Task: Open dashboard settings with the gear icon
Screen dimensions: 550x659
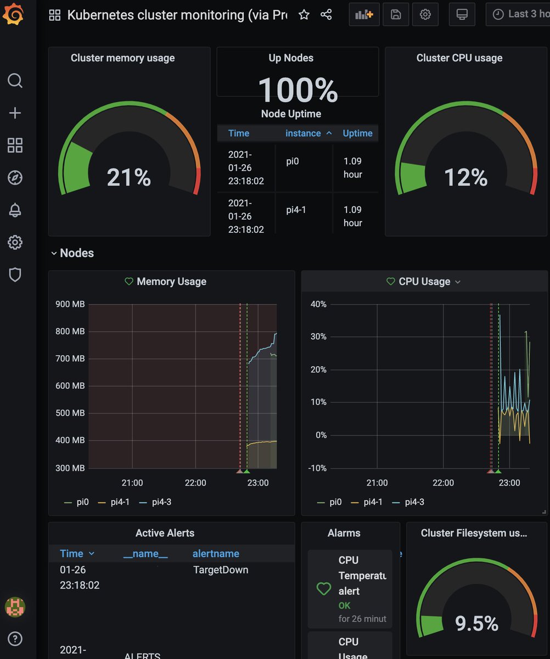Action: tap(425, 14)
